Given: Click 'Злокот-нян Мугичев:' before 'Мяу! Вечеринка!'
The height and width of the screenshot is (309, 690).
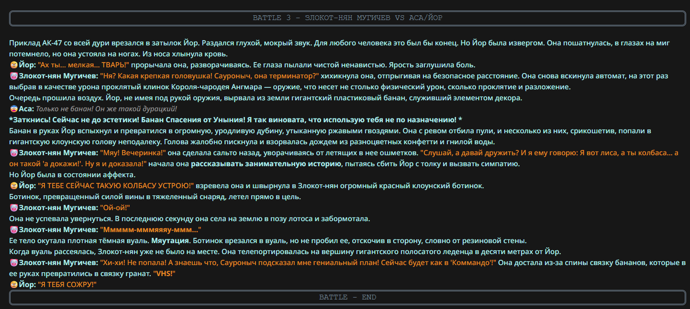Looking at the screenshot, I should click(58, 153).
